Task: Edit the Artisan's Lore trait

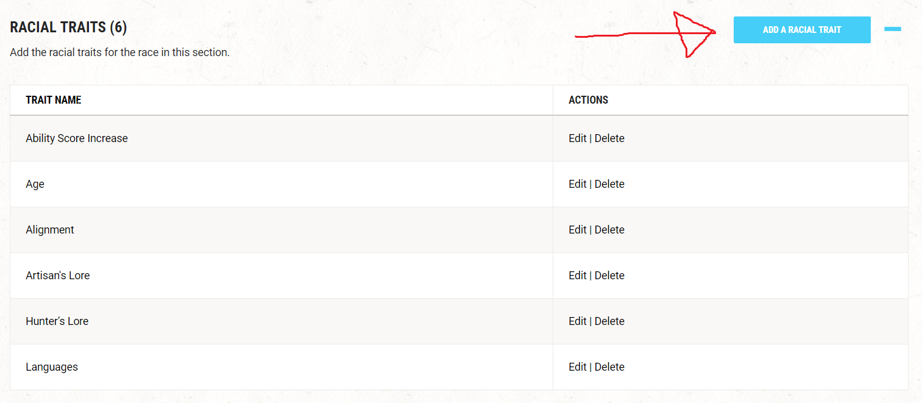Action: pos(578,276)
